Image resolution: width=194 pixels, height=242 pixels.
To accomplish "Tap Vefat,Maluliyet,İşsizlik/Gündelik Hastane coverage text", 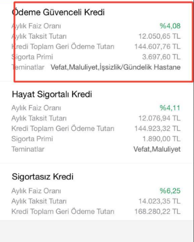I will [x=116, y=67].
